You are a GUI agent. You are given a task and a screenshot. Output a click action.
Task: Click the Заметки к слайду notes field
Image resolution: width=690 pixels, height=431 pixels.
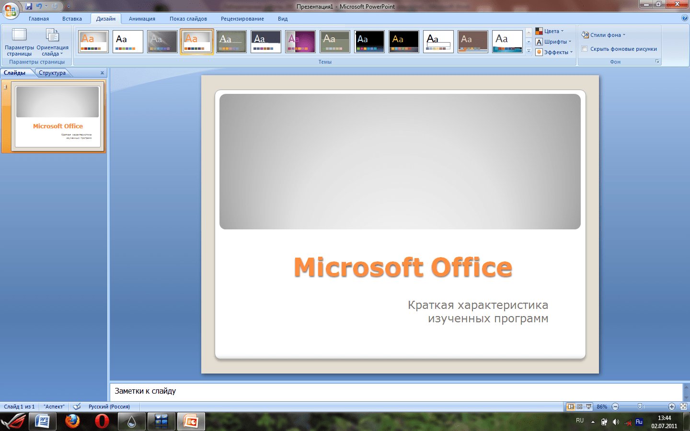pyautogui.click(x=396, y=391)
